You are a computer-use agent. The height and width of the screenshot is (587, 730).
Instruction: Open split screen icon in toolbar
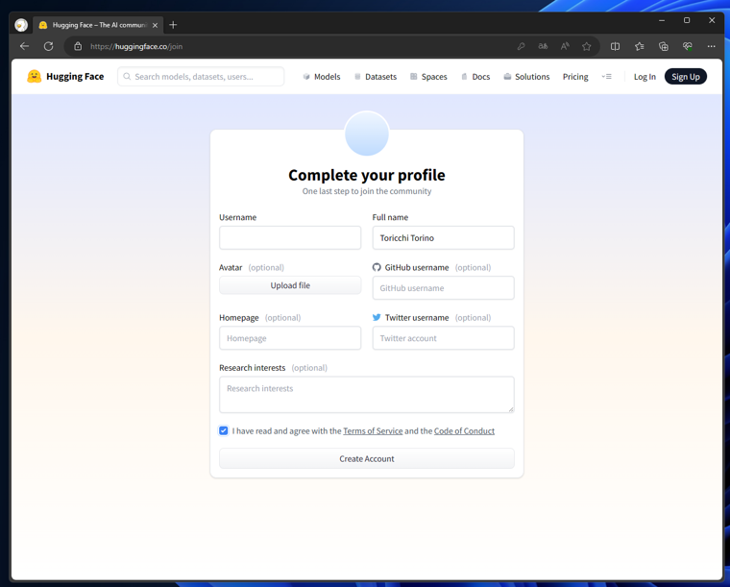[x=615, y=46]
